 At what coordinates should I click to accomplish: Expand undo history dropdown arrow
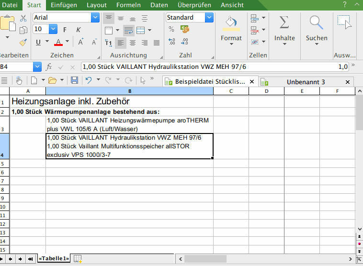[98, 79]
